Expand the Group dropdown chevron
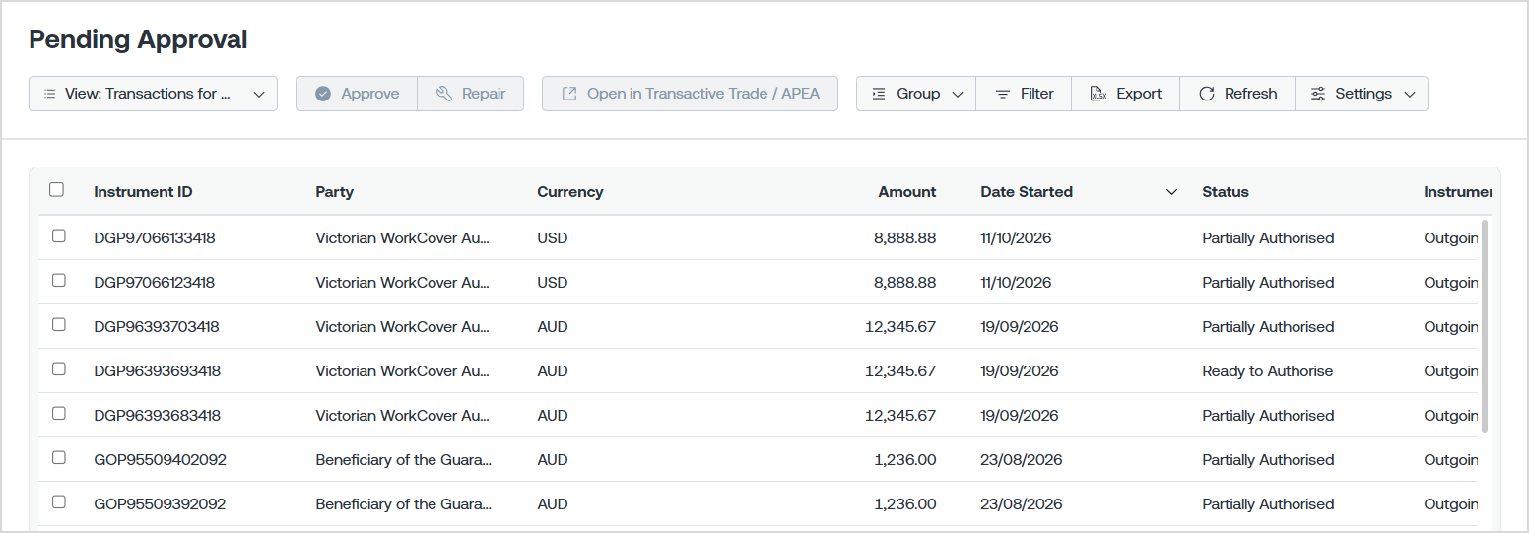The image size is (1529, 533). [958, 95]
